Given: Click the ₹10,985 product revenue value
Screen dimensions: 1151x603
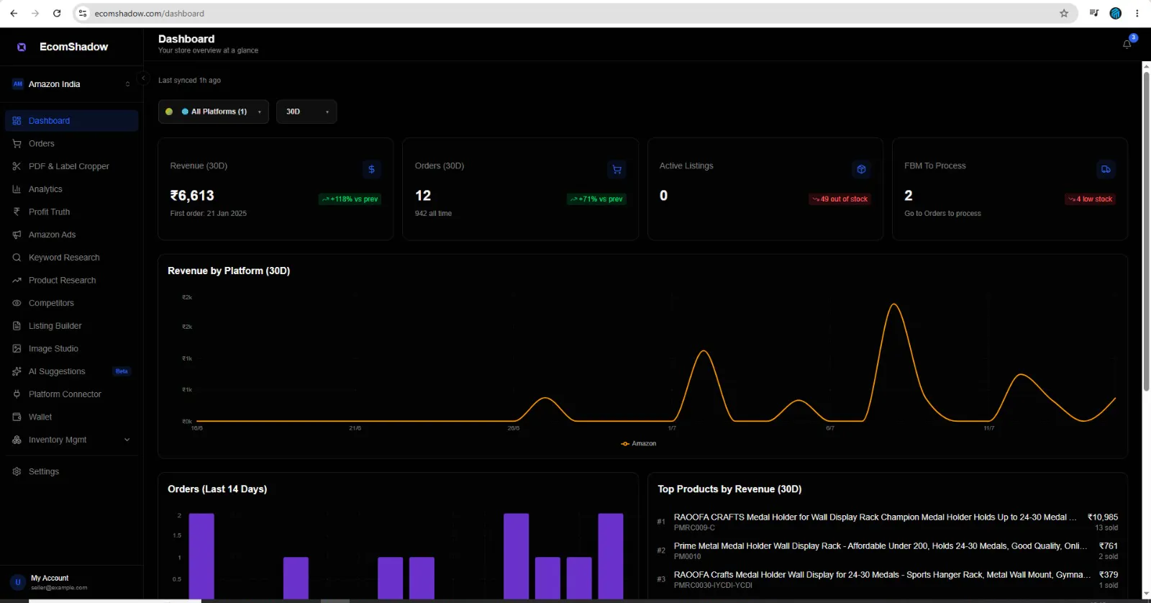Looking at the screenshot, I should (1103, 517).
